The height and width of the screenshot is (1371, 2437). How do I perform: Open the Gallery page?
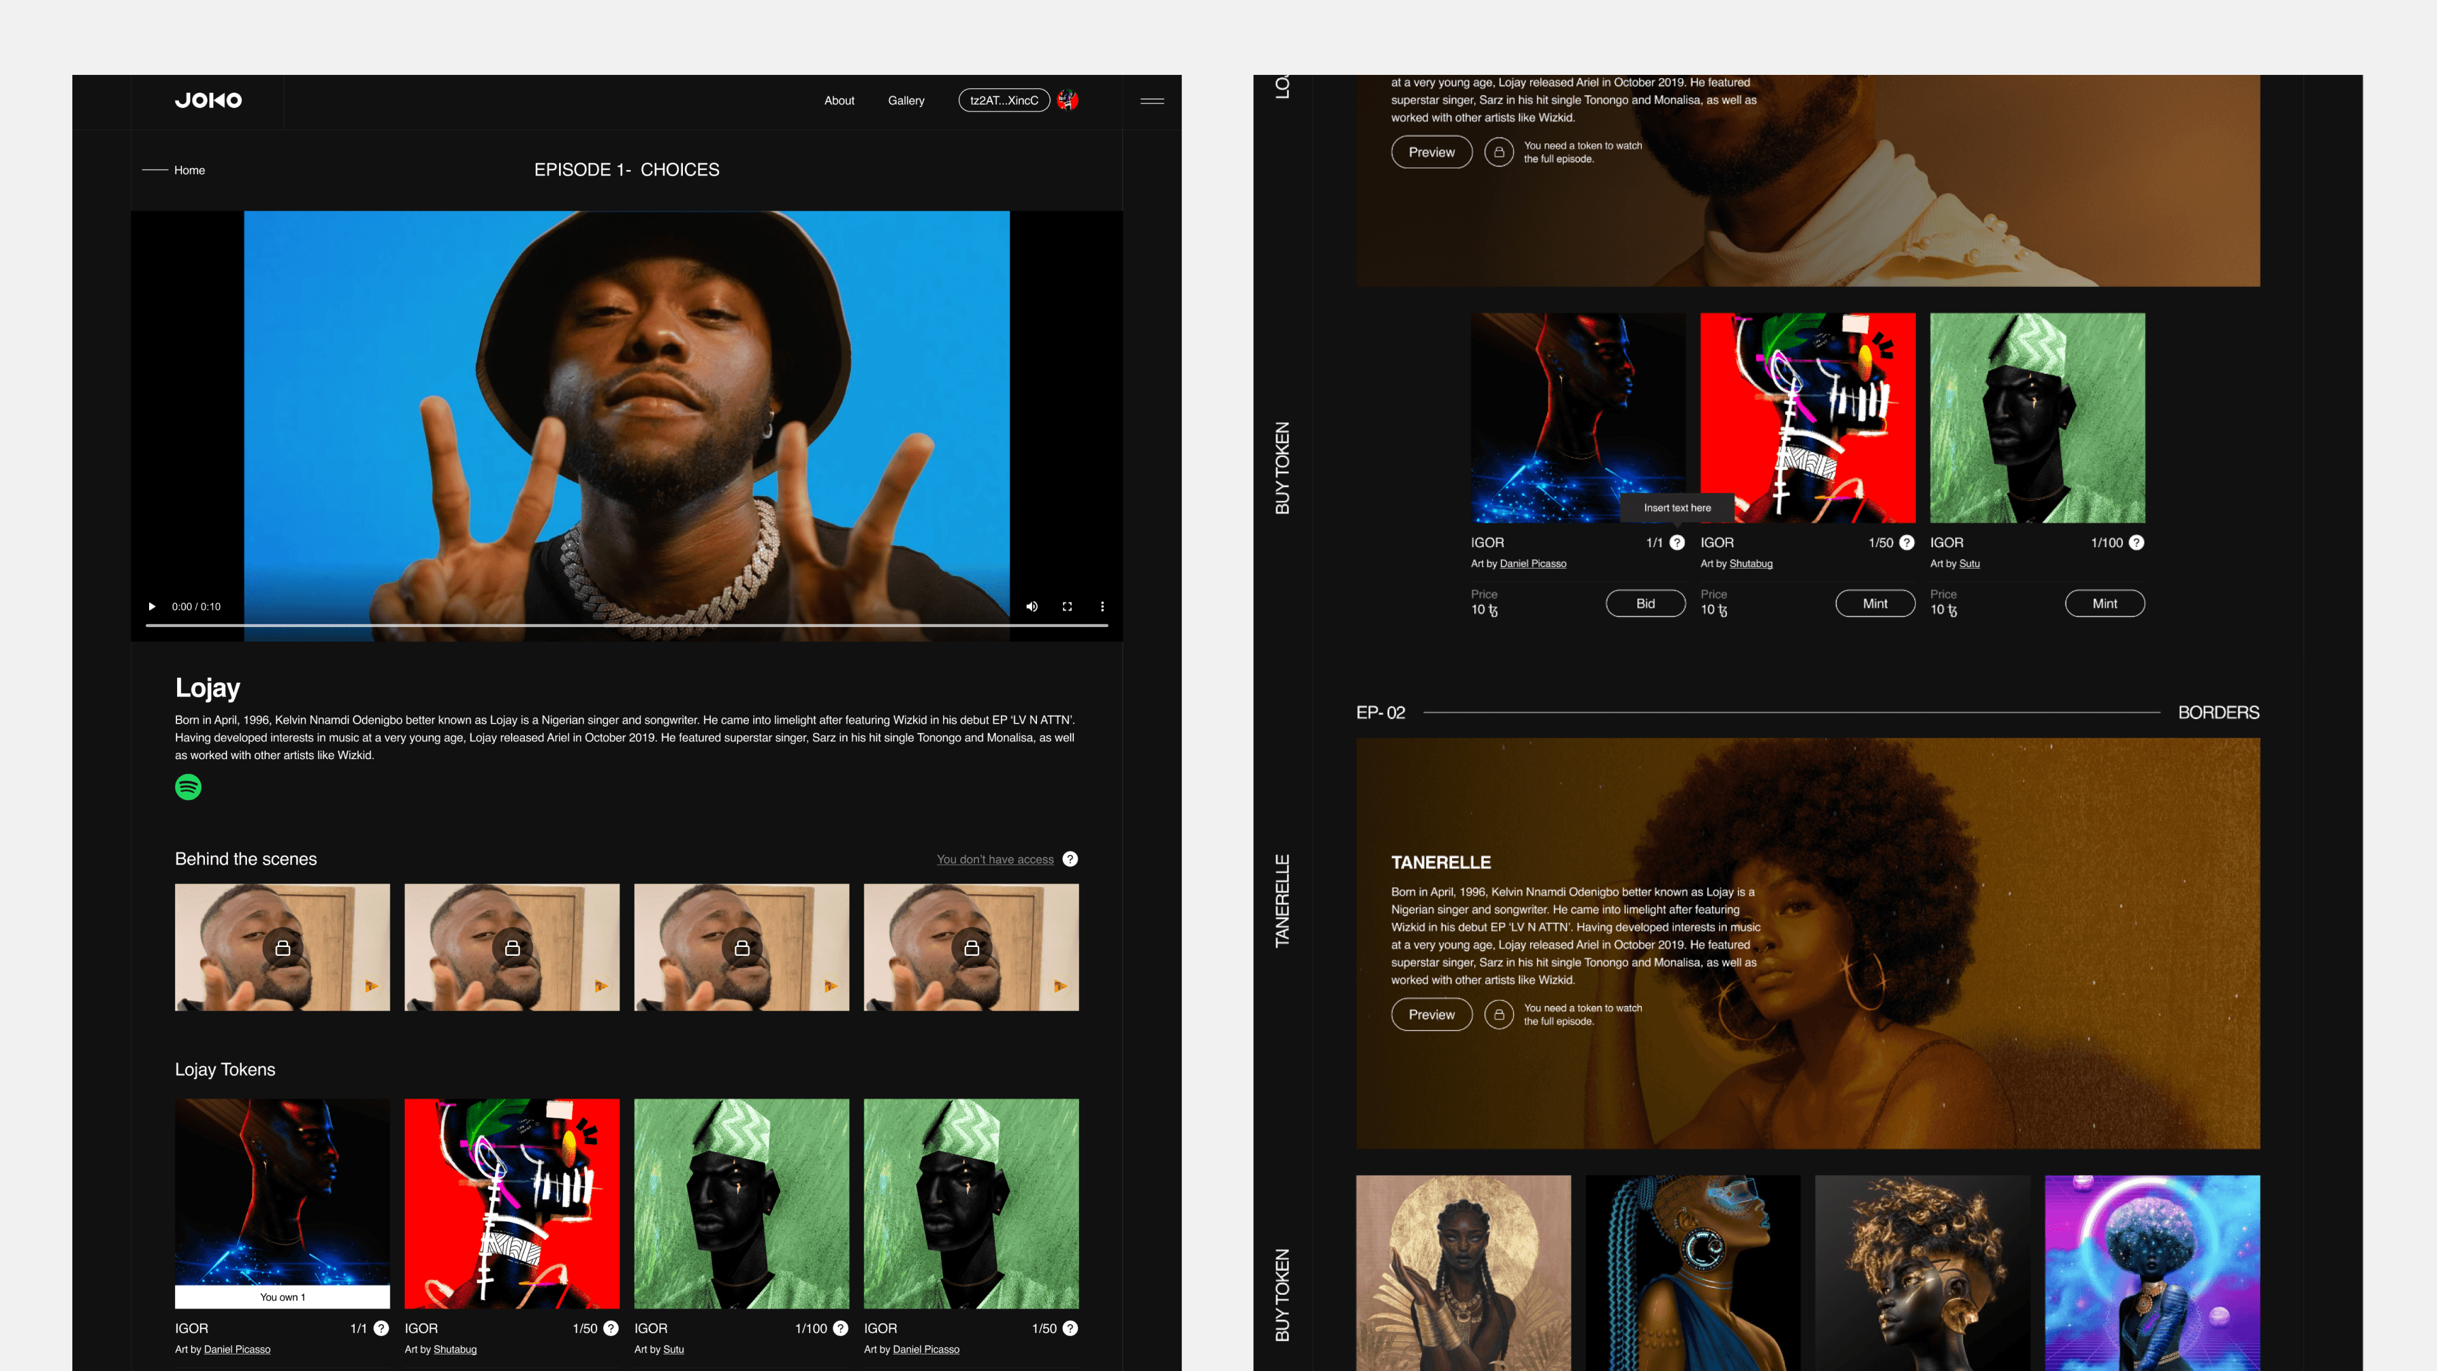click(906, 100)
